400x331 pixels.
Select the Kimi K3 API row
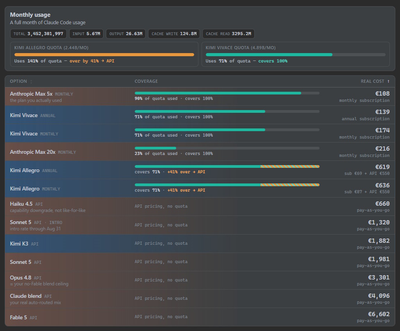click(200, 244)
